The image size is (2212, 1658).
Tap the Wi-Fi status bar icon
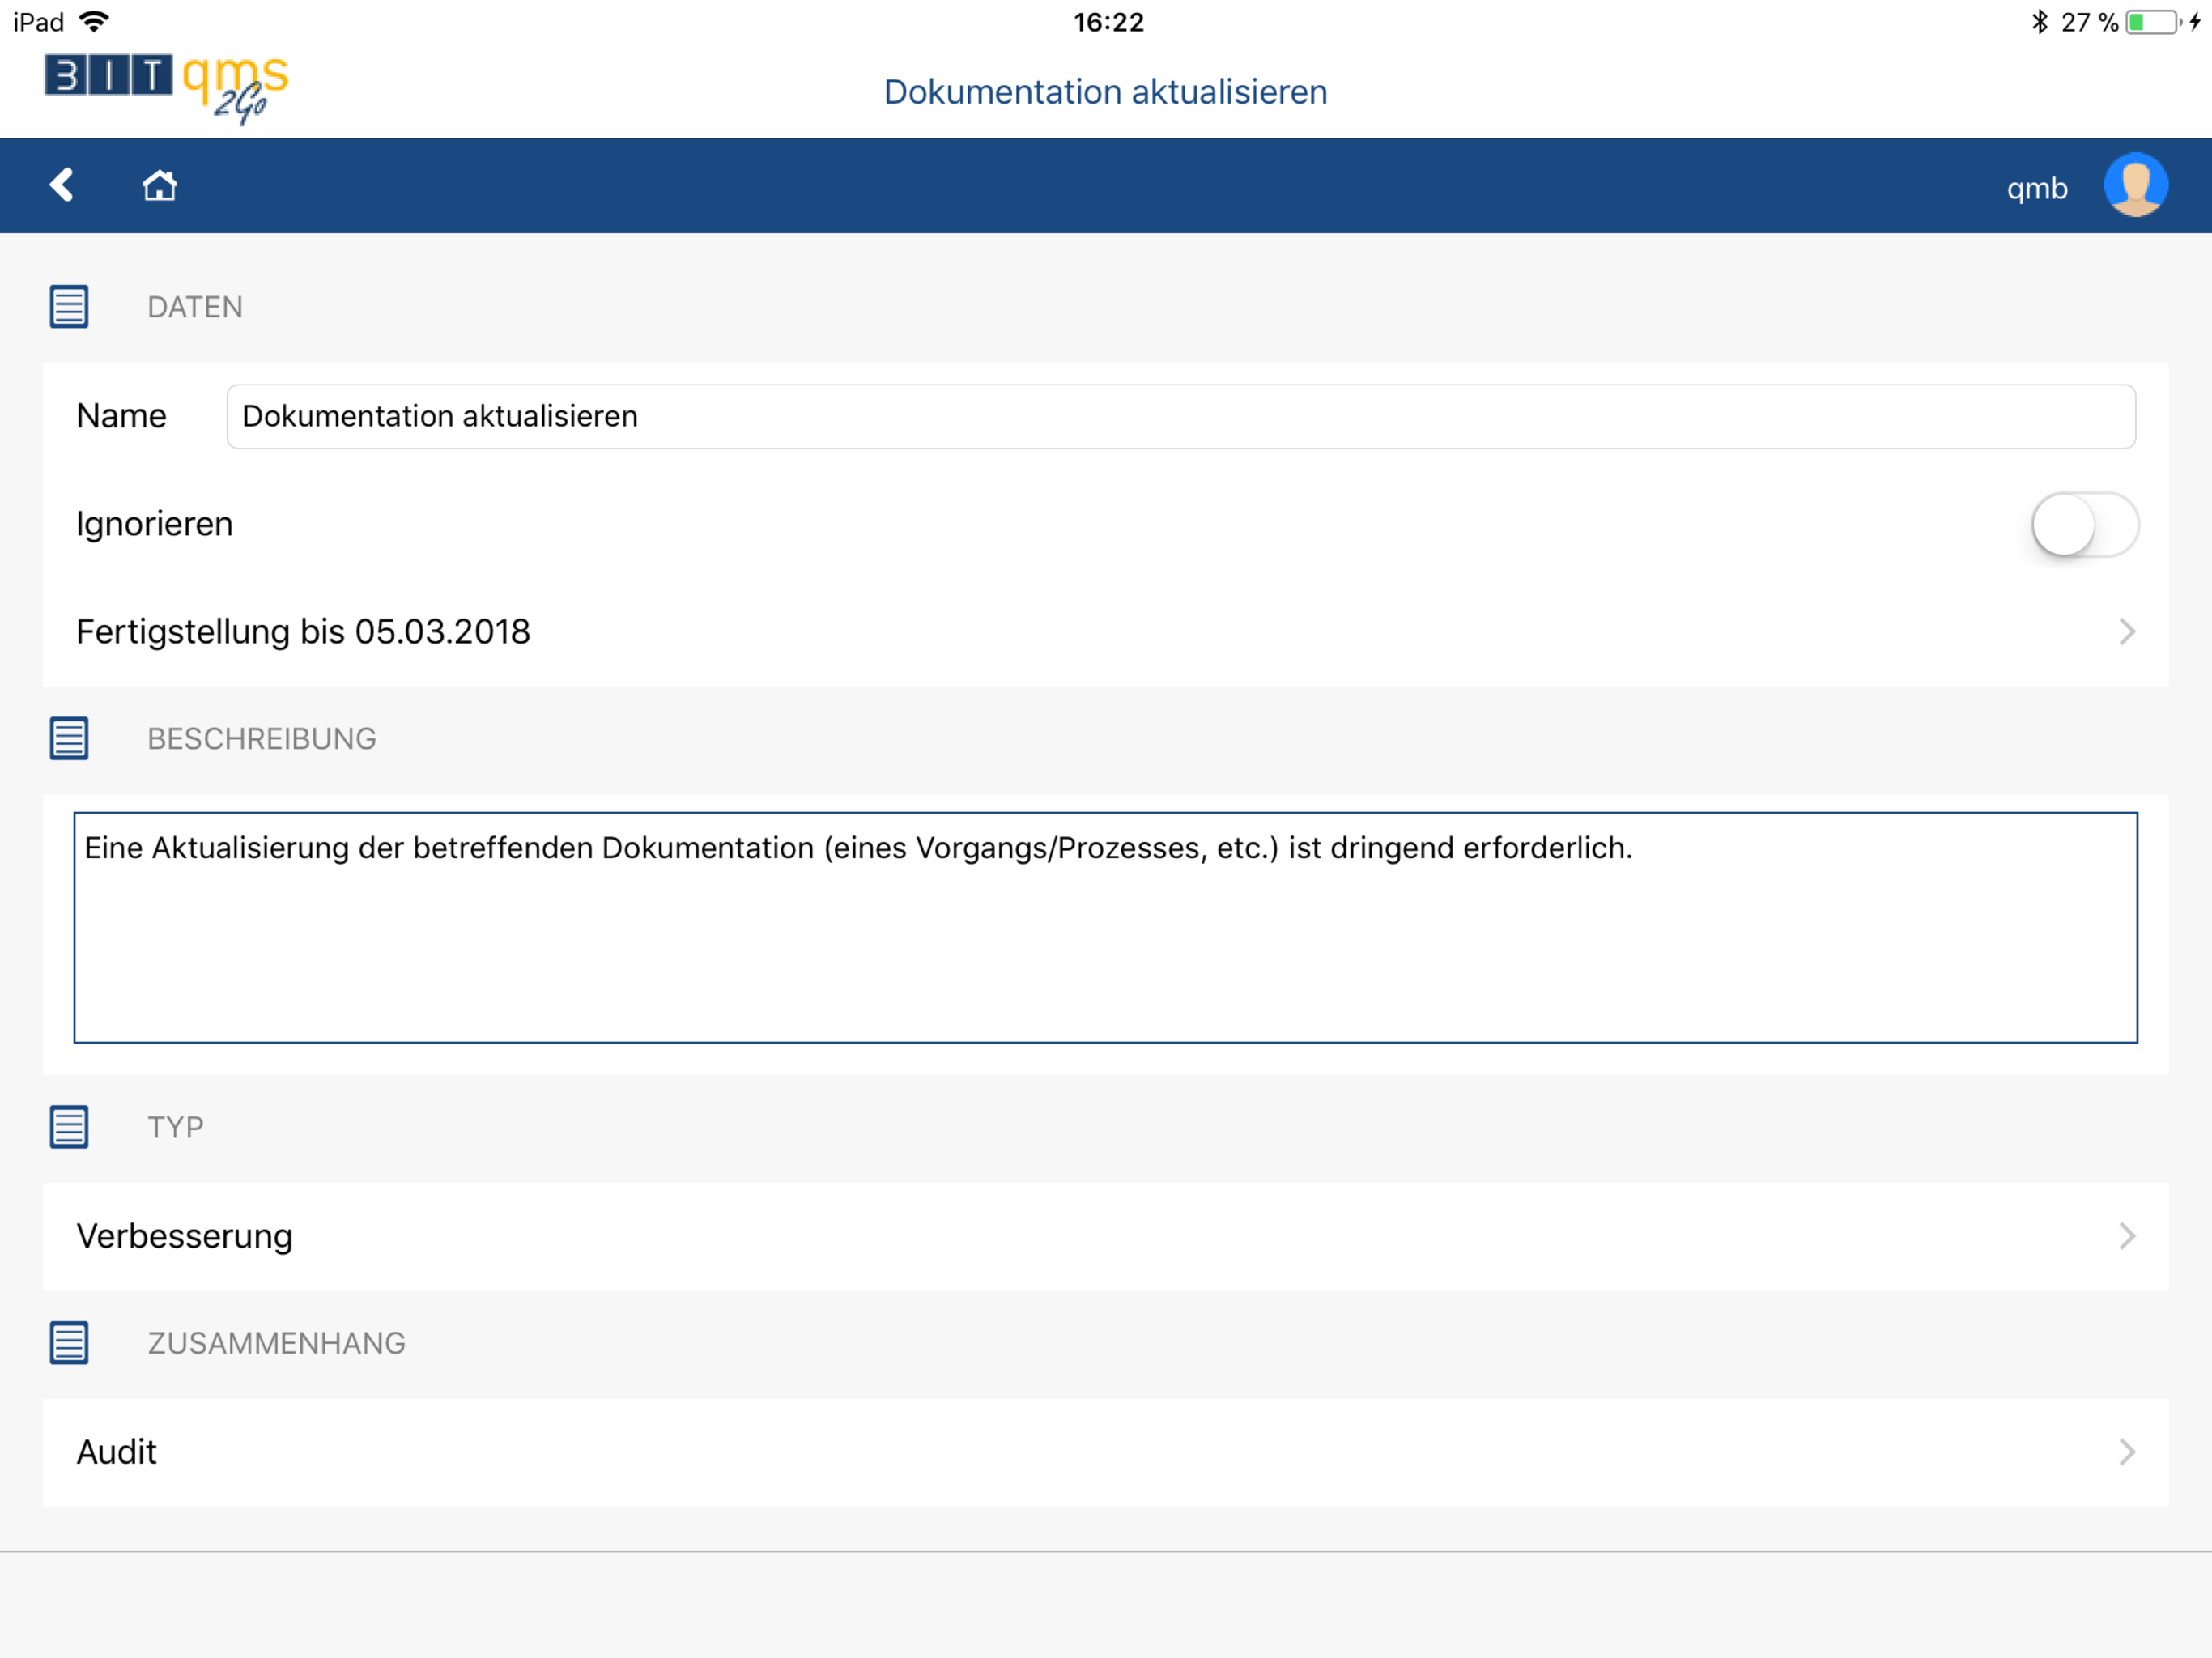click(x=94, y=21)
